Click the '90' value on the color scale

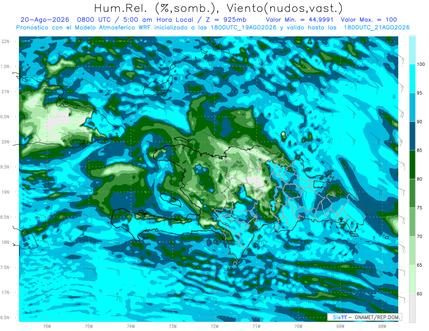tap(420, 122)
